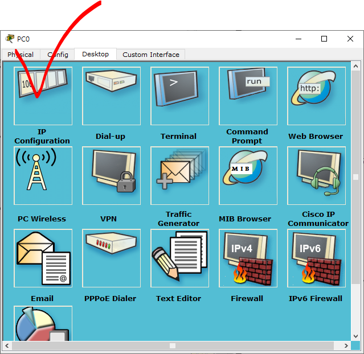Click the vertical scrollbar up arrow
This screenshot has width=364, height=354.
coord(355,67)
